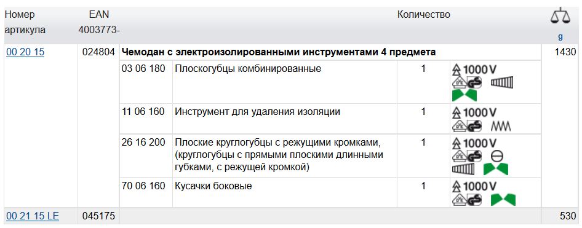Click the GS certification icon in combination pliers row

tap(475, 83)
